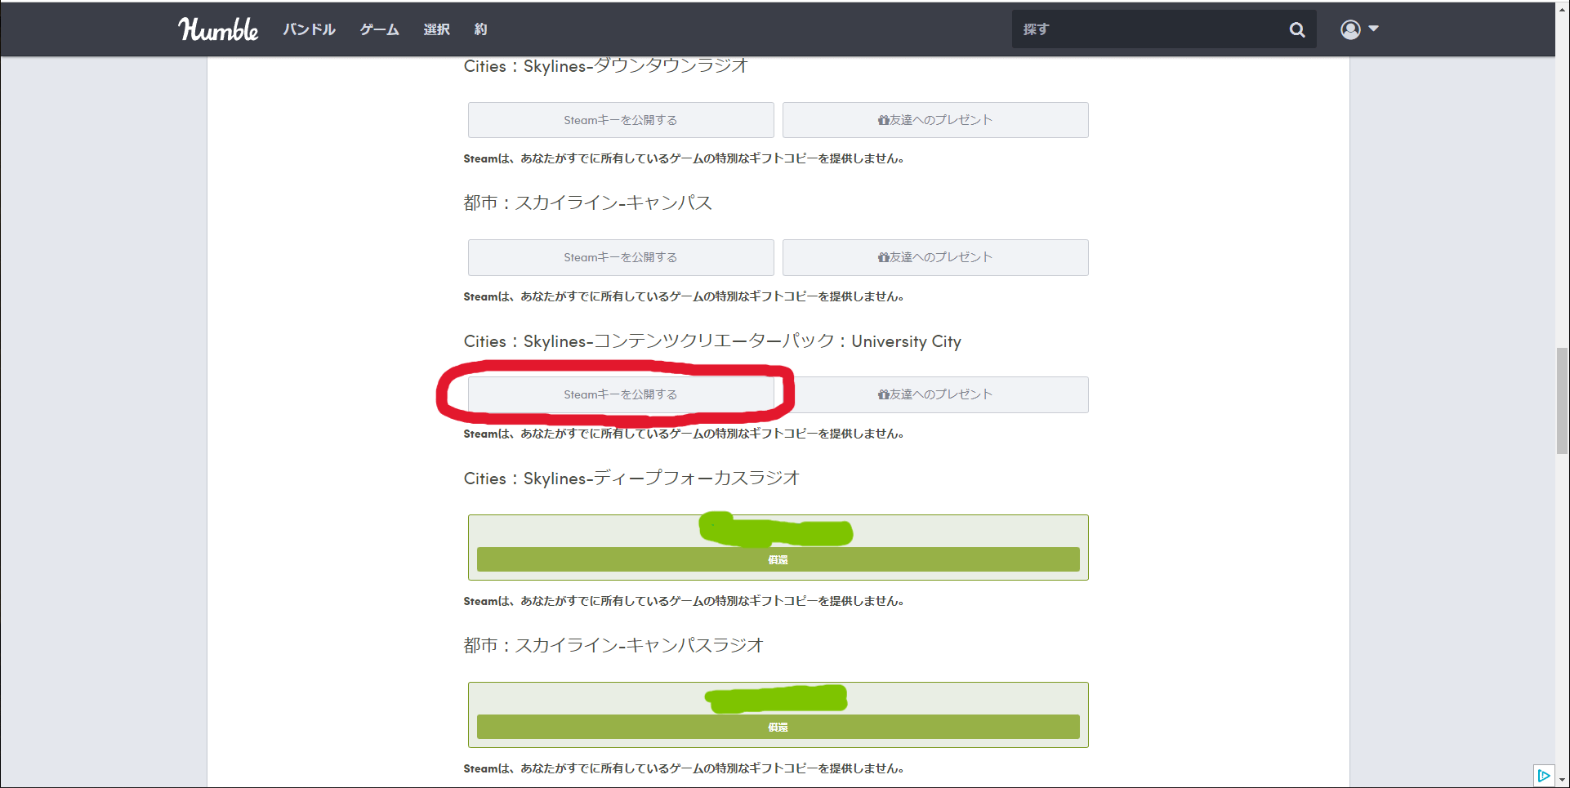Gift スカイライン-キャンパス to a friend
Viewport: 1570px width, 788px height.
pyautogui.click(x=935, y=257)
